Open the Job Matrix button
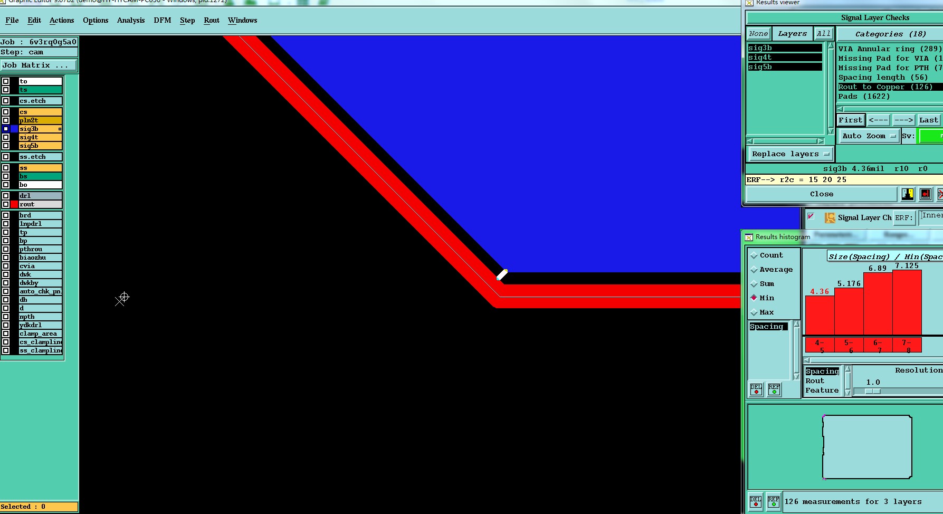 [x=39, y=65]
